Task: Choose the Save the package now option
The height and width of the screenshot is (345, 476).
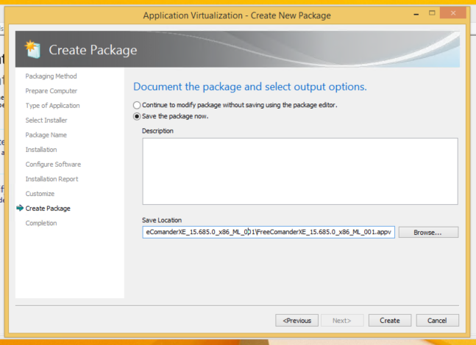Action: pyautogui.click(x=137, y=116)
